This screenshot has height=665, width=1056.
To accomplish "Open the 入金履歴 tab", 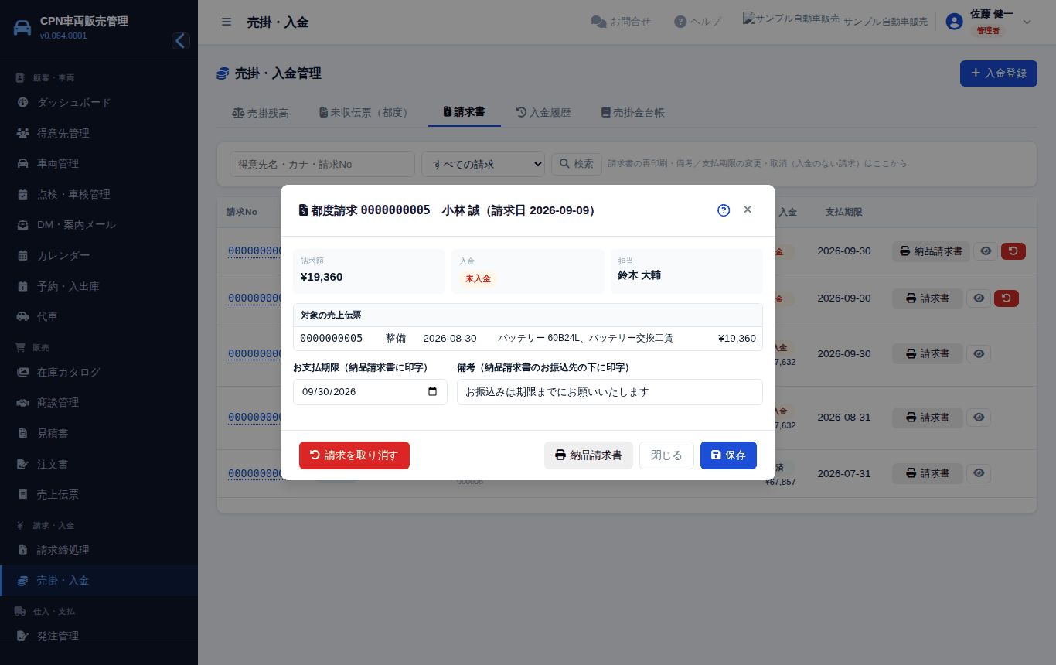I will (x=543, y=113).
